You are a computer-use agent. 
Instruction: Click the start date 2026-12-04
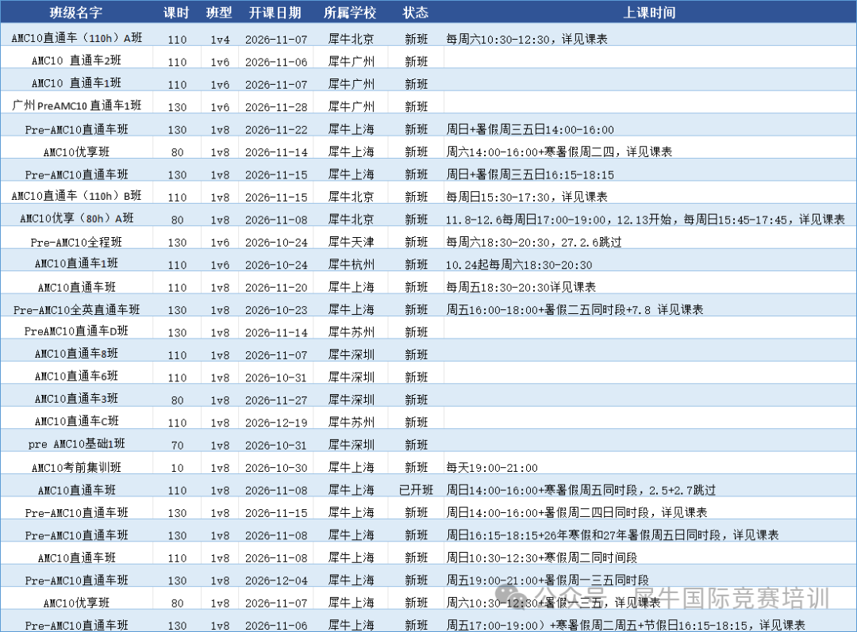click(x=276, y=580)
